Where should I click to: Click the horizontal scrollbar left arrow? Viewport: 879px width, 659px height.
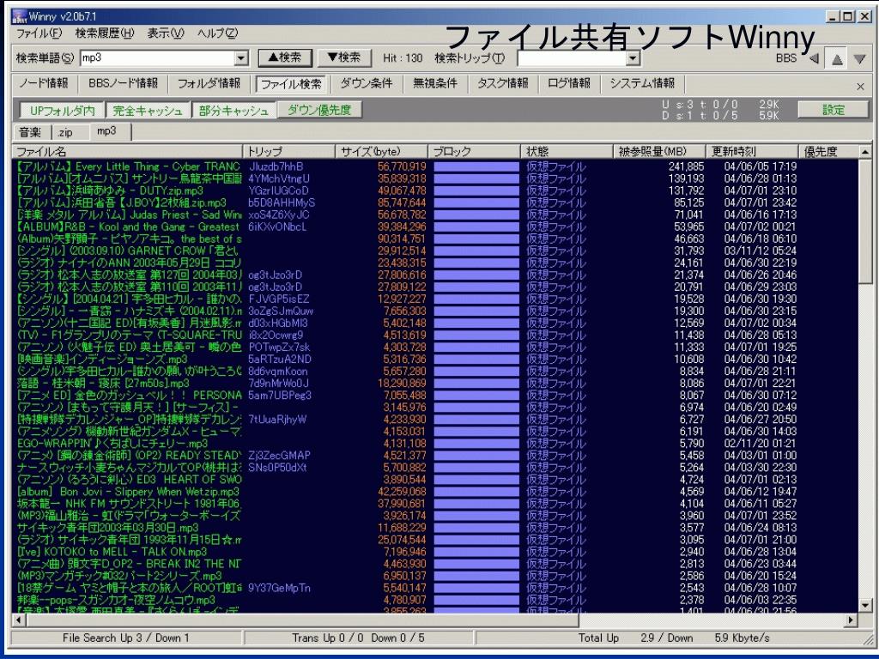click(x=19, y=620)
